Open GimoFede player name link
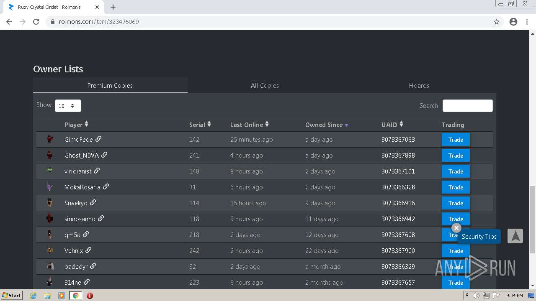The height and width of the screenshot is (301, 536). pyautogui.click(x=79, y=140)
